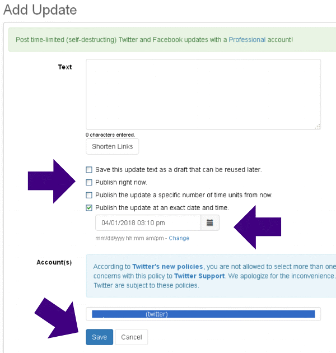336x353 pixels.
Task: Cancel adding the update
Action: click(x=132, y=337)
